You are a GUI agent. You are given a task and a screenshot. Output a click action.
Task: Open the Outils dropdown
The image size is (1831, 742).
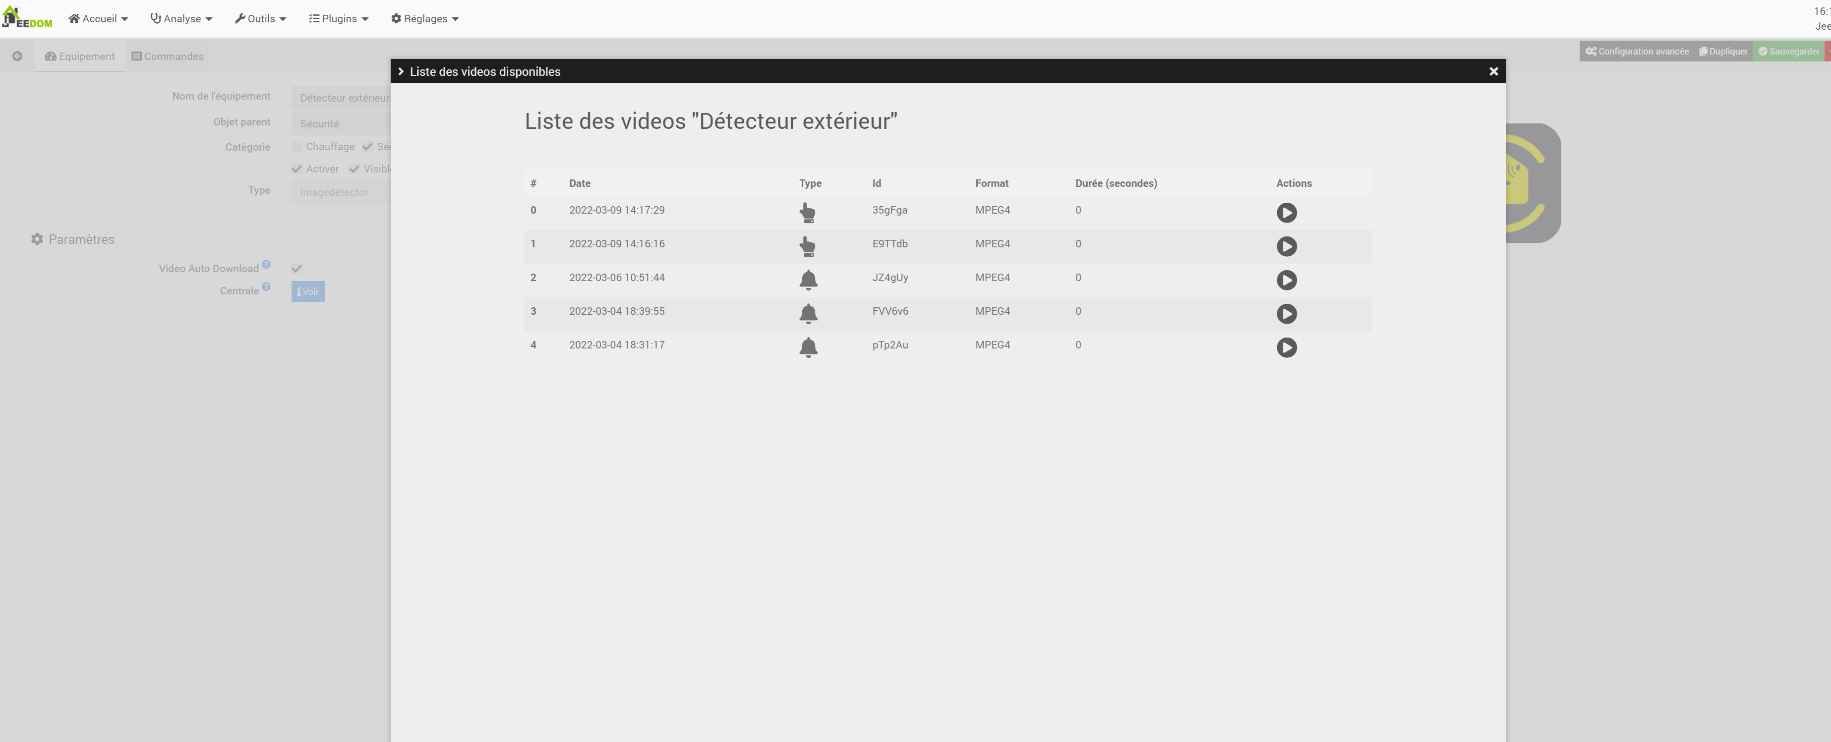[260, 18]
